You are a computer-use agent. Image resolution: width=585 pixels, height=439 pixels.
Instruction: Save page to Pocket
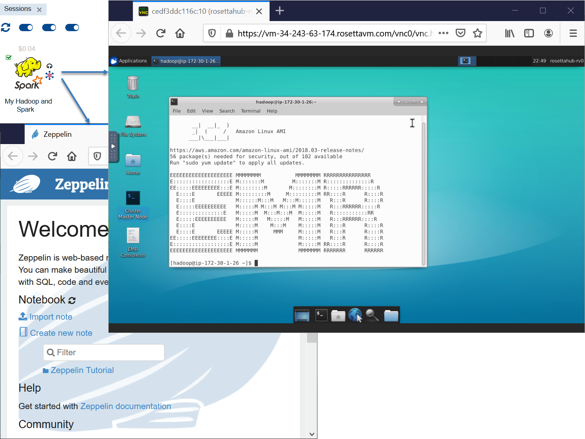click(x=461, y=33)
